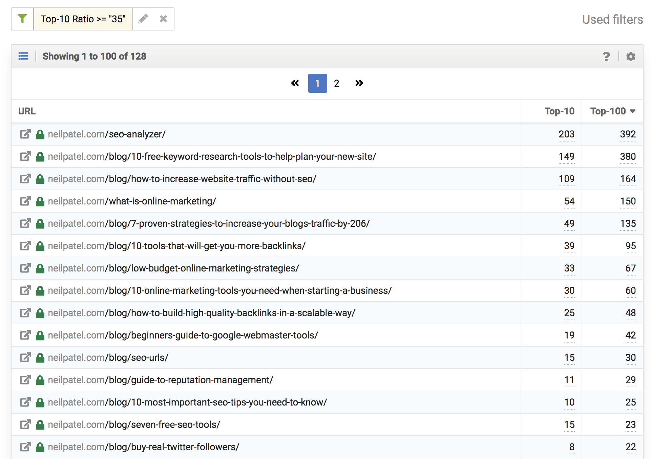The image size is (651, 459).
Task: Click the Showing 1 to 100 of 128 text
Action: click(94, 56)
